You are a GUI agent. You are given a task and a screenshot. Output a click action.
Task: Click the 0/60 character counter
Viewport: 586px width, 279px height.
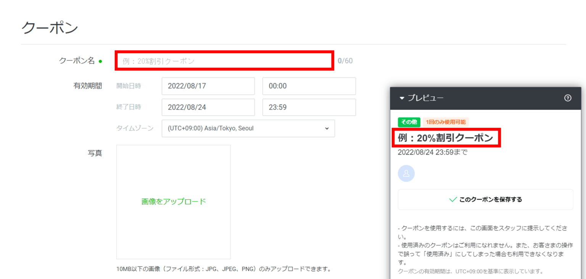[x=346, y=60]
